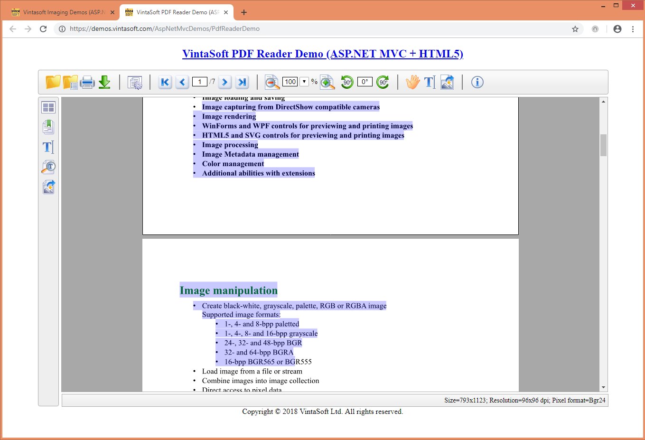Zoom out using the magnifier minus icon

click(272, 82)
